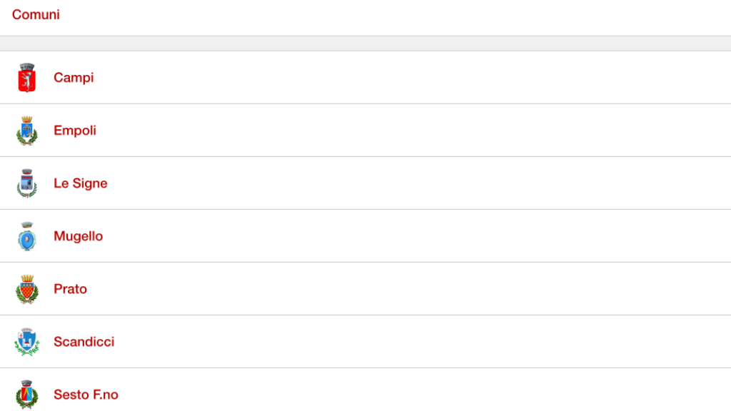Click the Mugello blue oval crest icon
Image resolution: width=731 pixels, height=411 pixels.
point(27,236)
